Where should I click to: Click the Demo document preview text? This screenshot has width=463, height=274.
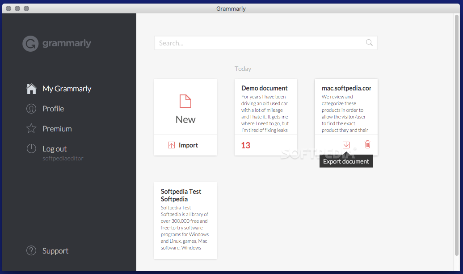[x=265, y=113]
